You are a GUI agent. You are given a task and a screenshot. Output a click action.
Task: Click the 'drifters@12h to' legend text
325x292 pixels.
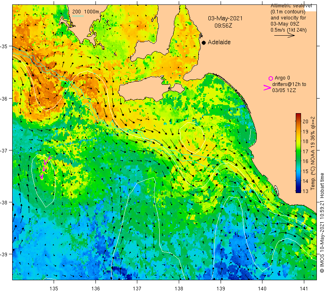pos(289,84)
